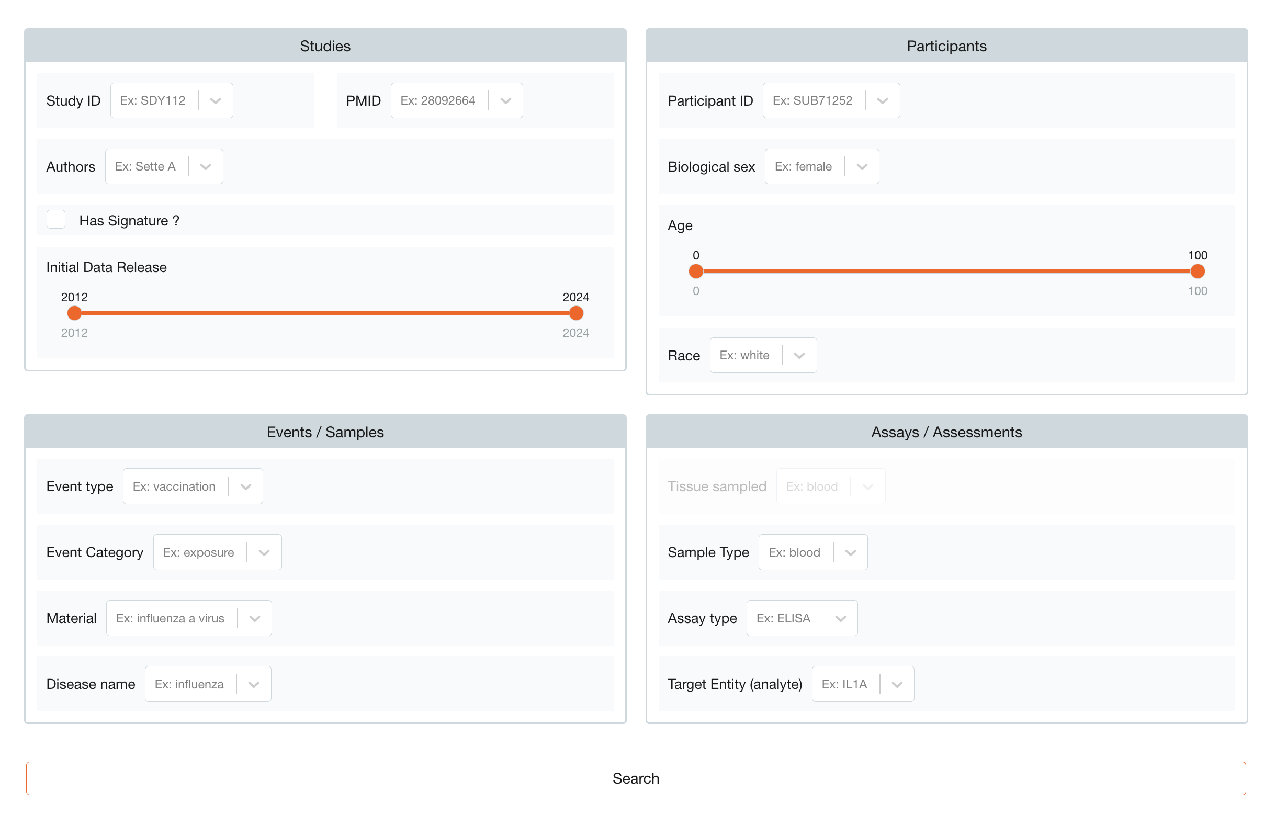1264x815 pixels.
Task: Click the 2012 Initial Data Release slider handle
Action: (x=75, y=313)
